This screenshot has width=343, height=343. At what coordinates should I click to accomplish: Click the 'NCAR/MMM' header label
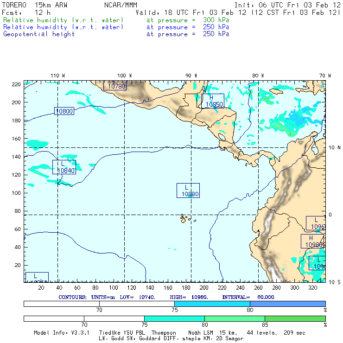121,5
